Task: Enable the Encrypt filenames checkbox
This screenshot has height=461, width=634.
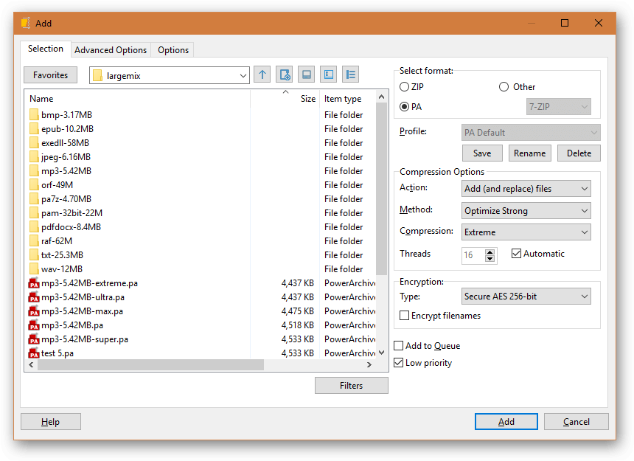Action: click(x=405, y=316)
